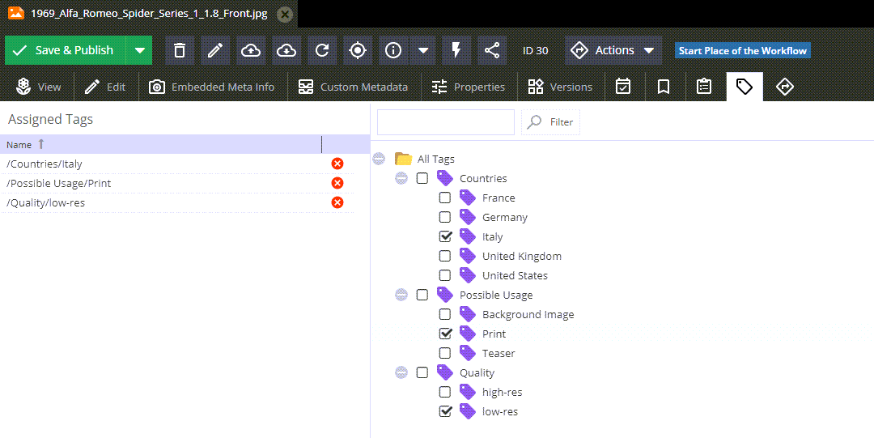Click the reload refresh icon

pos(322,50)
